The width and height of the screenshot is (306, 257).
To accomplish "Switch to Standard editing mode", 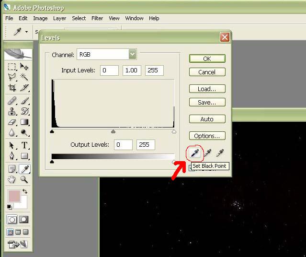I will coord(12,220).
